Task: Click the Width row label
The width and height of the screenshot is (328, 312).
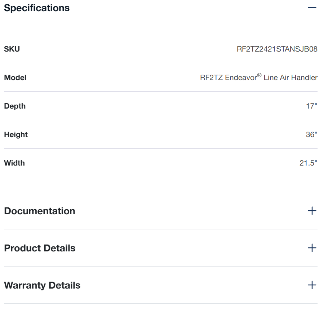Action: (x=14, y=163)
